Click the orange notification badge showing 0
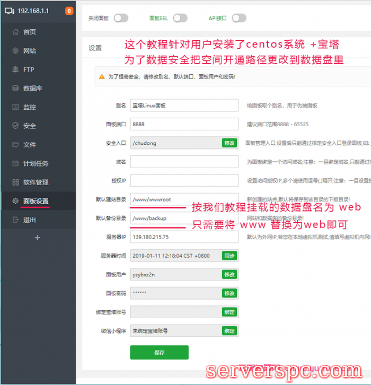This screenshot has height=385, width=371. pos(69,11)
